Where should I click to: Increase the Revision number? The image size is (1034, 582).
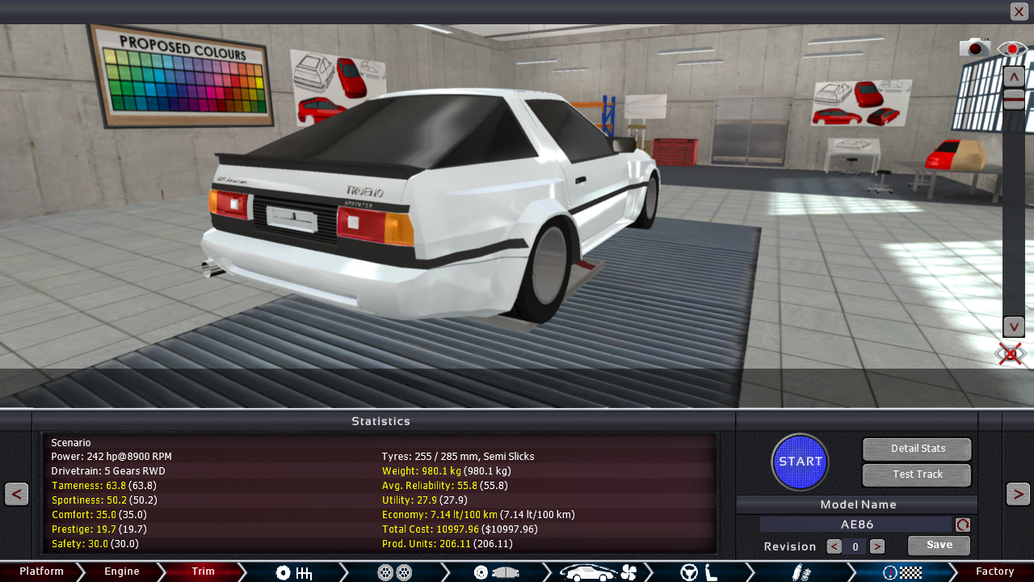click(x=877, y=546)
